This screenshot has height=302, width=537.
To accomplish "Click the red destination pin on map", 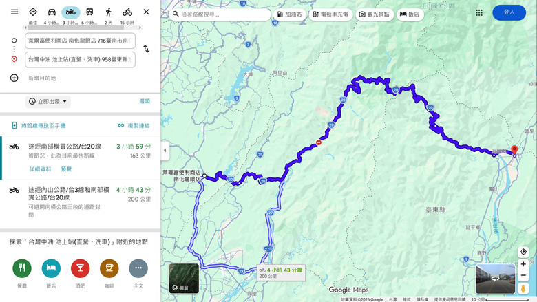I will [514, 151].
